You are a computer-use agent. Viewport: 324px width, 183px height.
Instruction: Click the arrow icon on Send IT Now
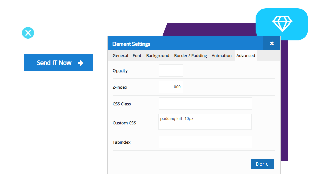(x=80, y=63)
